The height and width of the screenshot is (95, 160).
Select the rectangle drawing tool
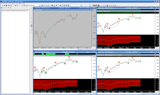[31, 30]
